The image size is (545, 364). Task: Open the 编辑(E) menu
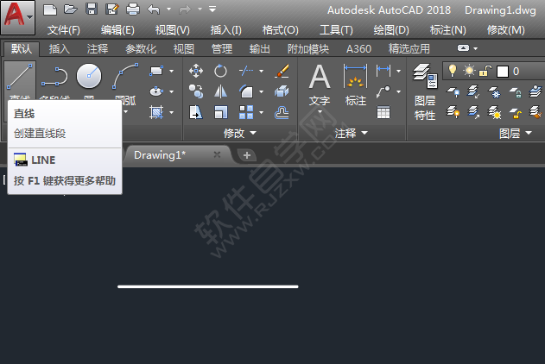117,30
